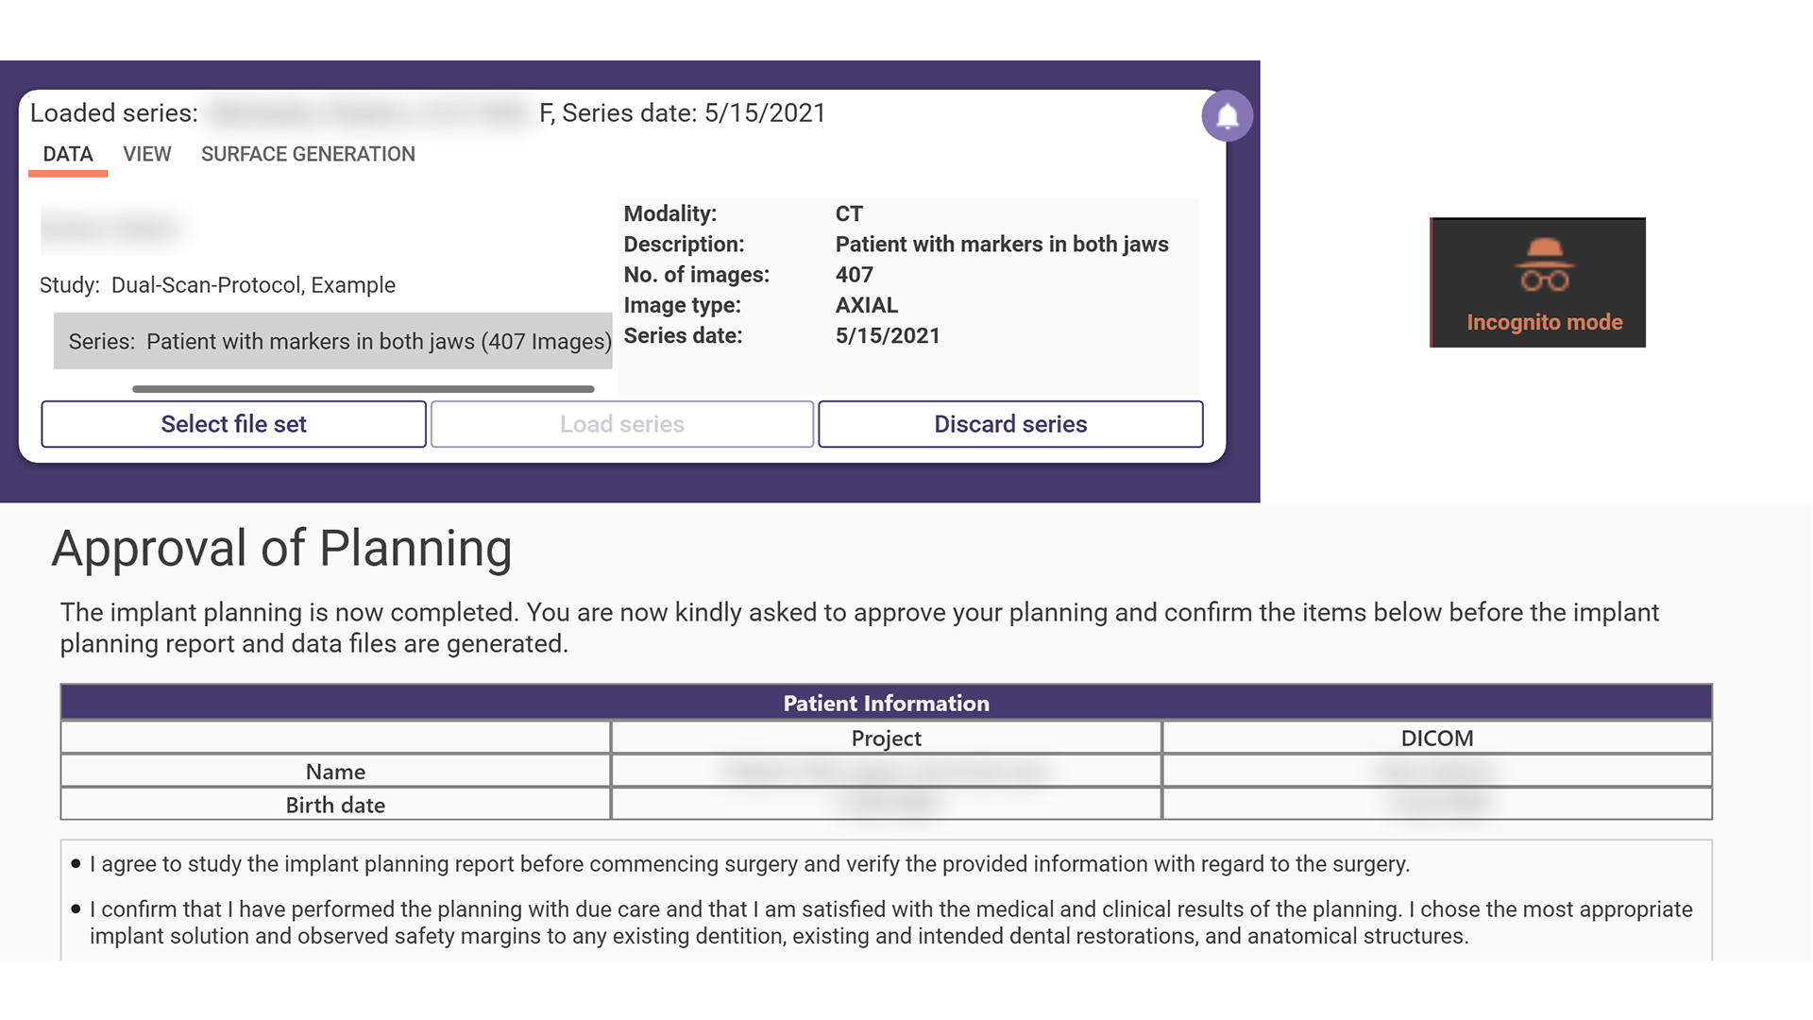Click the Birth date row label

point(335,805)
